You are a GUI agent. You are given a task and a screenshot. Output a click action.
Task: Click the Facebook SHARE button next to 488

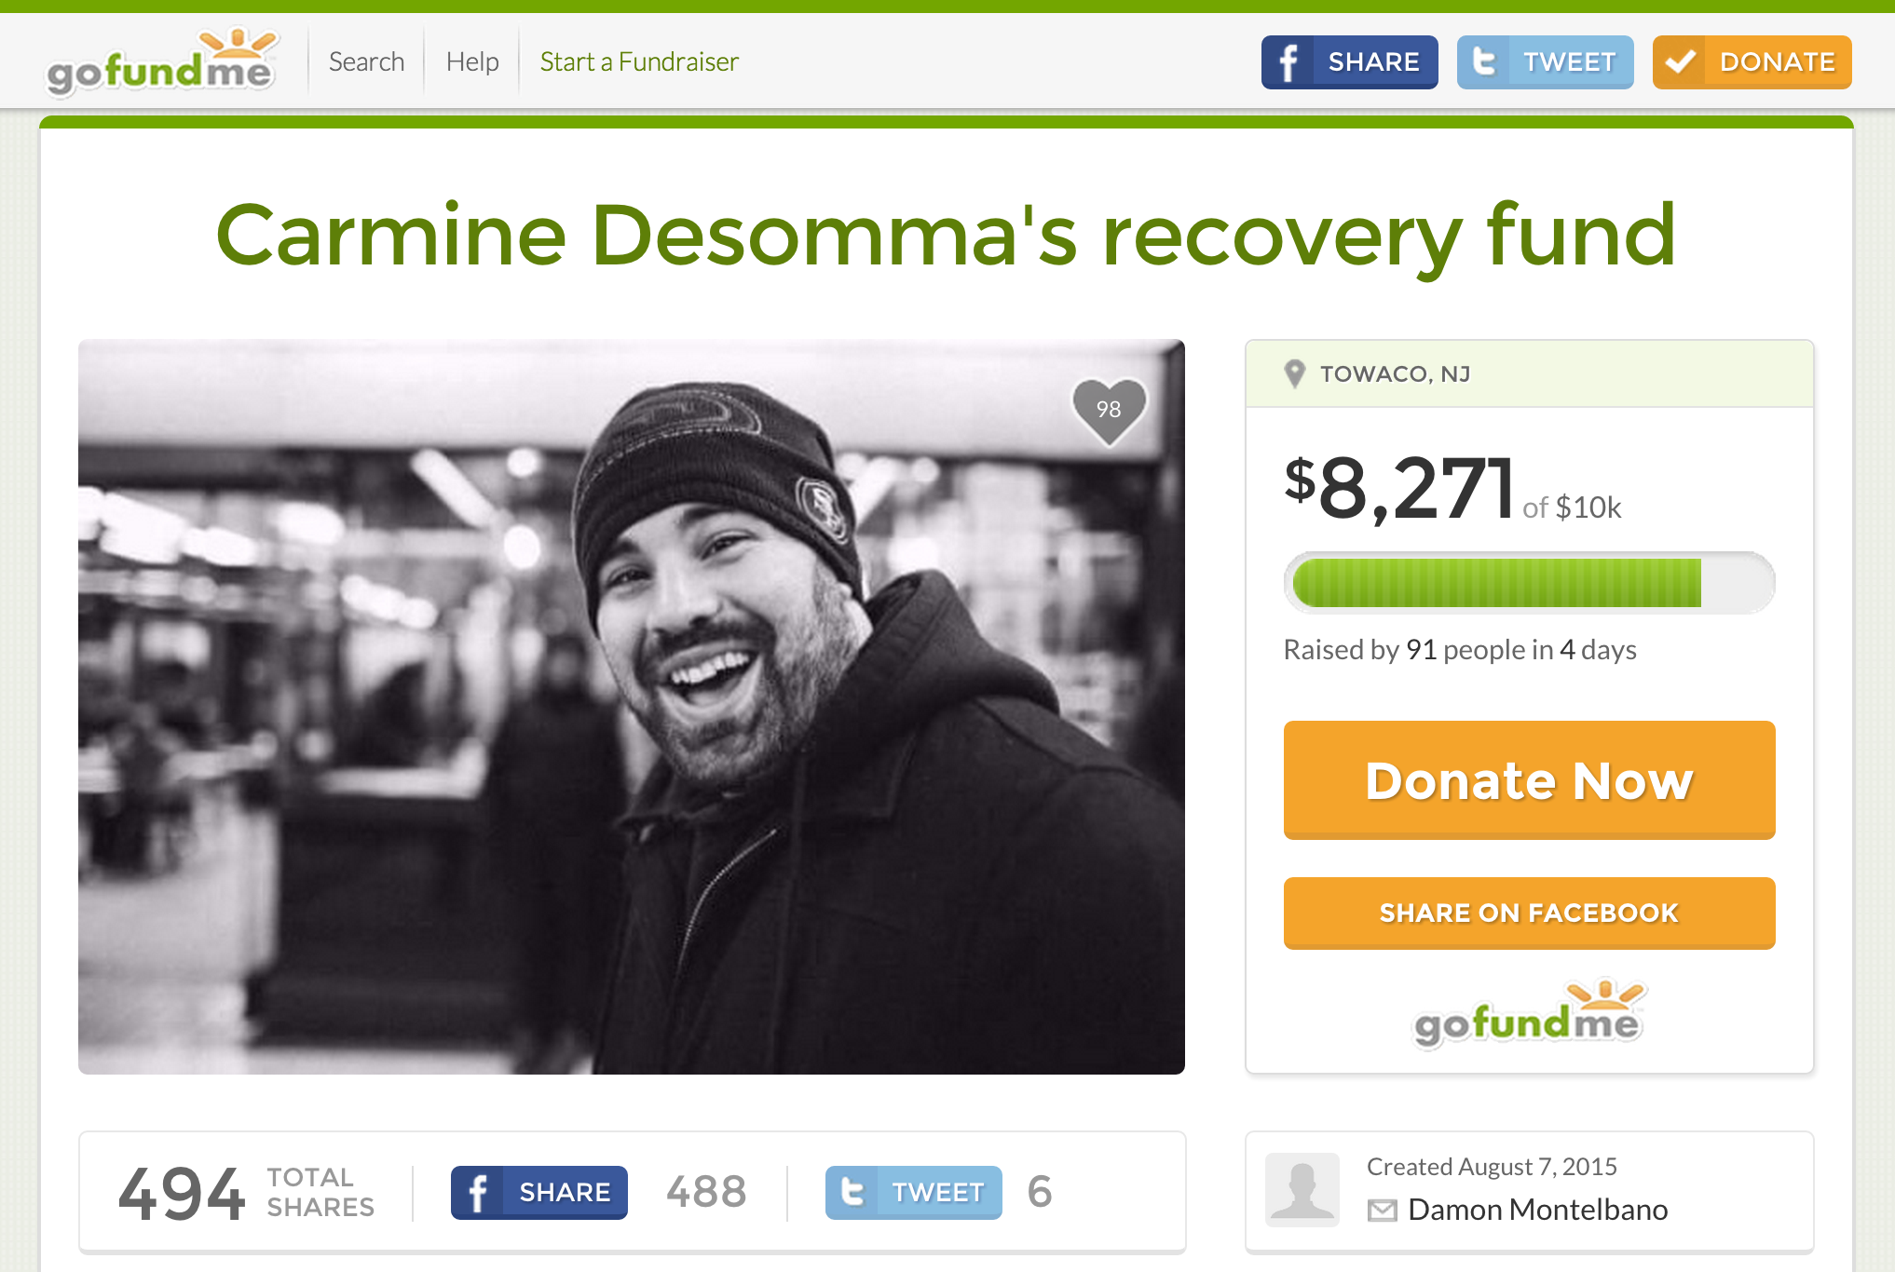(539, 1192)
